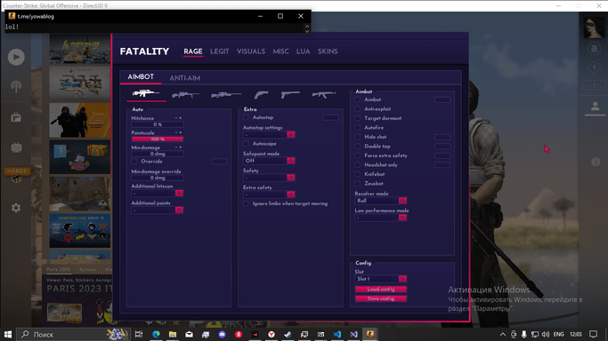Adjust the Pointscale slider

pos(158,139)
